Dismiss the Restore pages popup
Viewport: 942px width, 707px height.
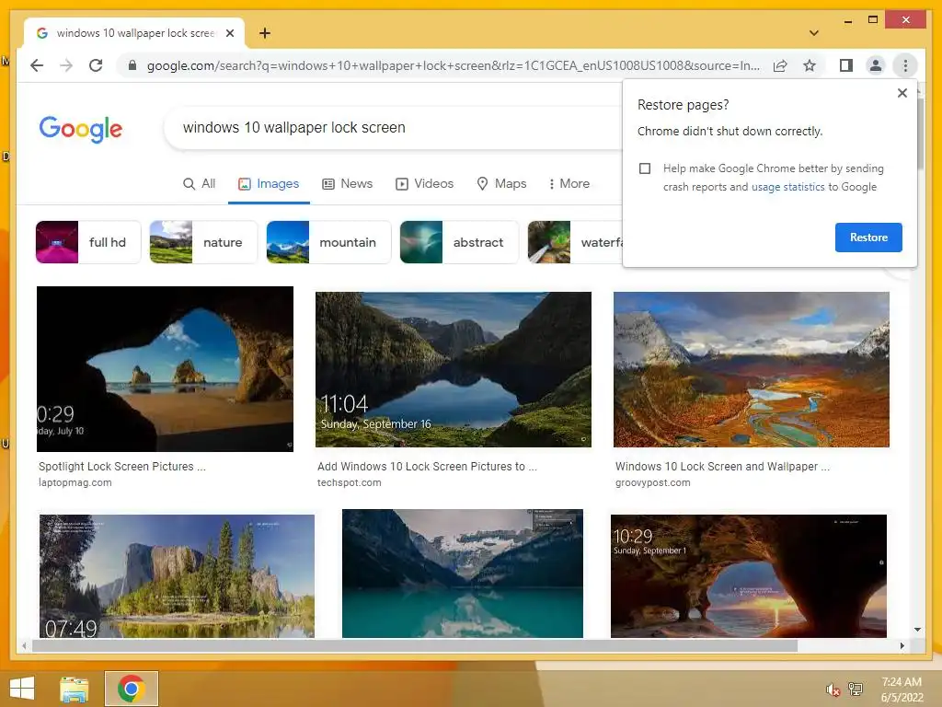pos(902,93)
